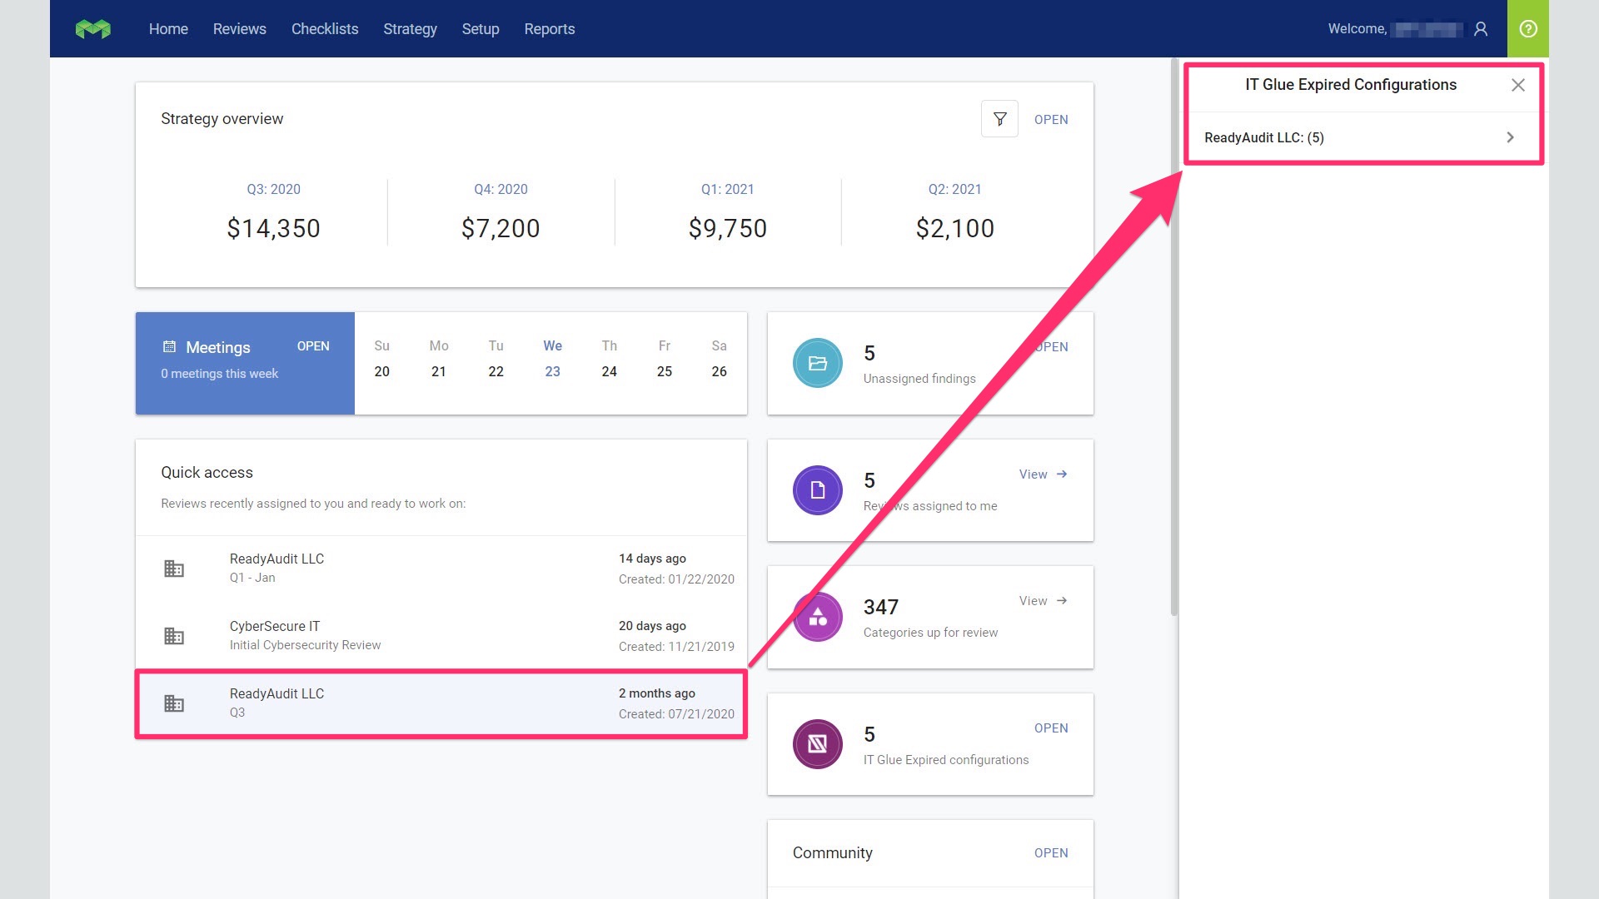This screenshot has width=1599, height=899.
Task: Click the green logo in navbar
Action: pos(92,29)
